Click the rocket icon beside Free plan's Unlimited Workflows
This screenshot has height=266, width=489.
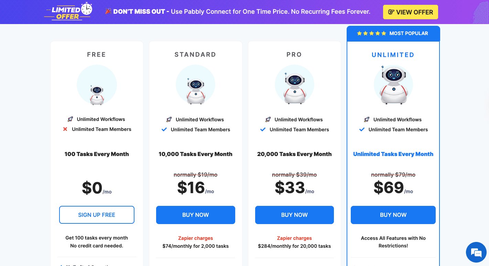[70, 119]
